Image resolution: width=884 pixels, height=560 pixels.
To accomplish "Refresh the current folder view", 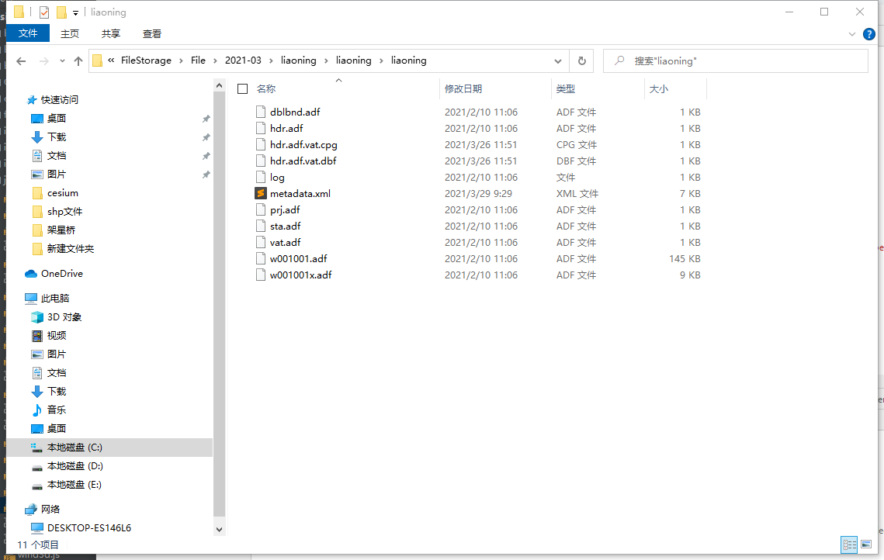I will (582, 60).
